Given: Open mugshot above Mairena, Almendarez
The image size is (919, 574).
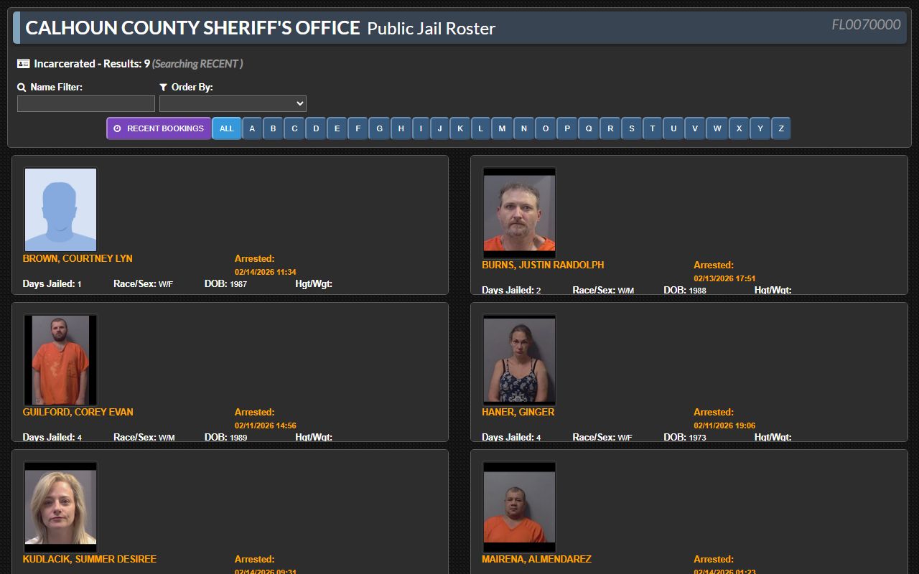Looking at the screenshot, I should click(519, 507).
